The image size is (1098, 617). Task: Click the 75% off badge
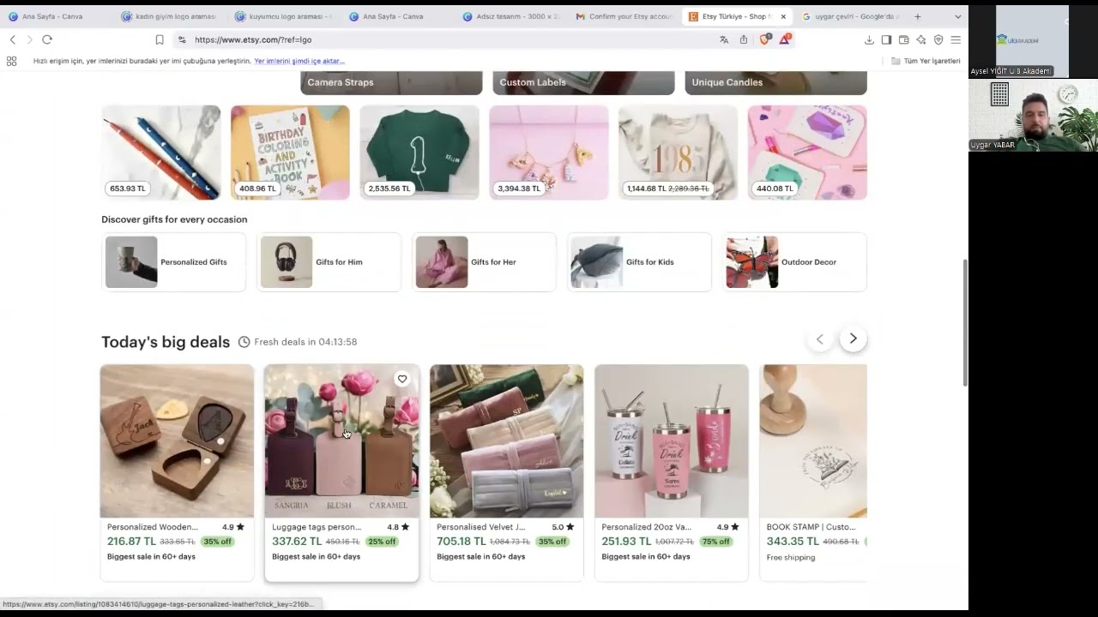716,542
